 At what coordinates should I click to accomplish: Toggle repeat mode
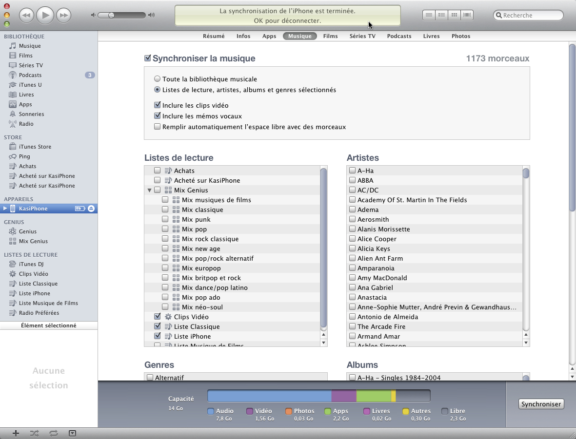pyautogui.click(x=54, y=434)
